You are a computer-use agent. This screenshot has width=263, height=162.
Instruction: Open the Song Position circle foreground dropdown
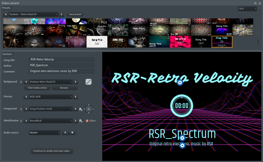[51, 109]
